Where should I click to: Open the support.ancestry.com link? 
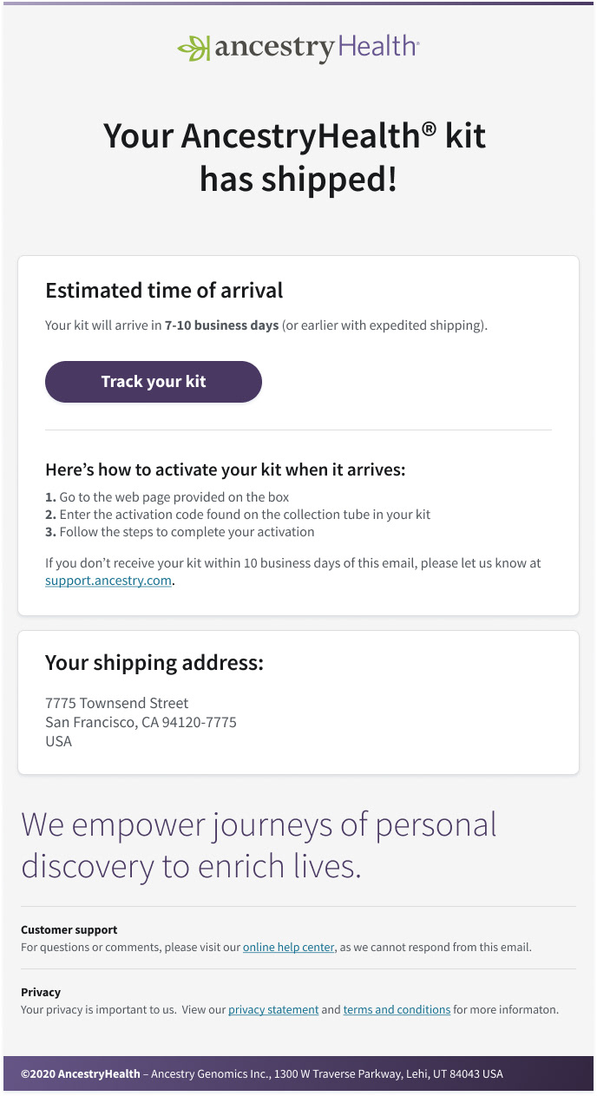(108, 581)
